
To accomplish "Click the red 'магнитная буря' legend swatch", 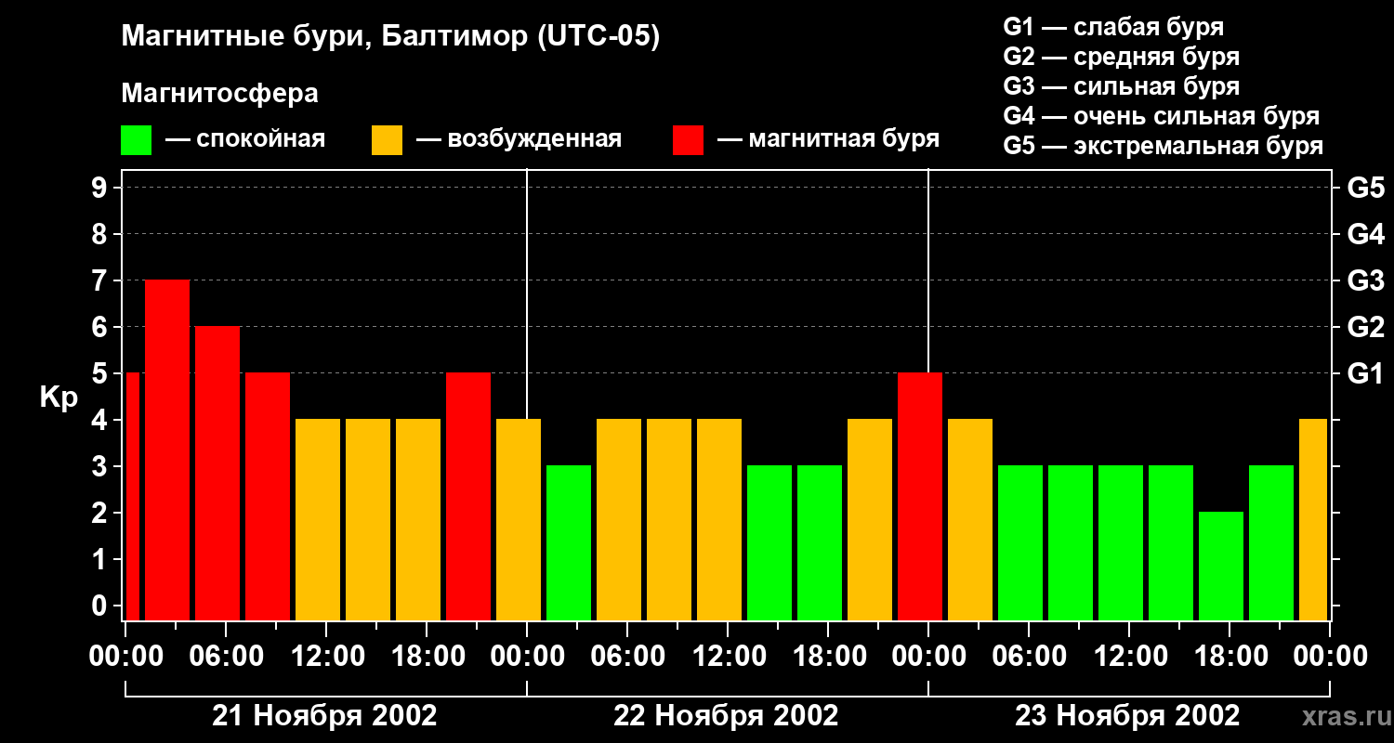I will coord(688,140).
